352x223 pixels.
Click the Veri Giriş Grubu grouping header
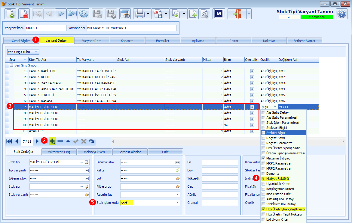(23, 52)
